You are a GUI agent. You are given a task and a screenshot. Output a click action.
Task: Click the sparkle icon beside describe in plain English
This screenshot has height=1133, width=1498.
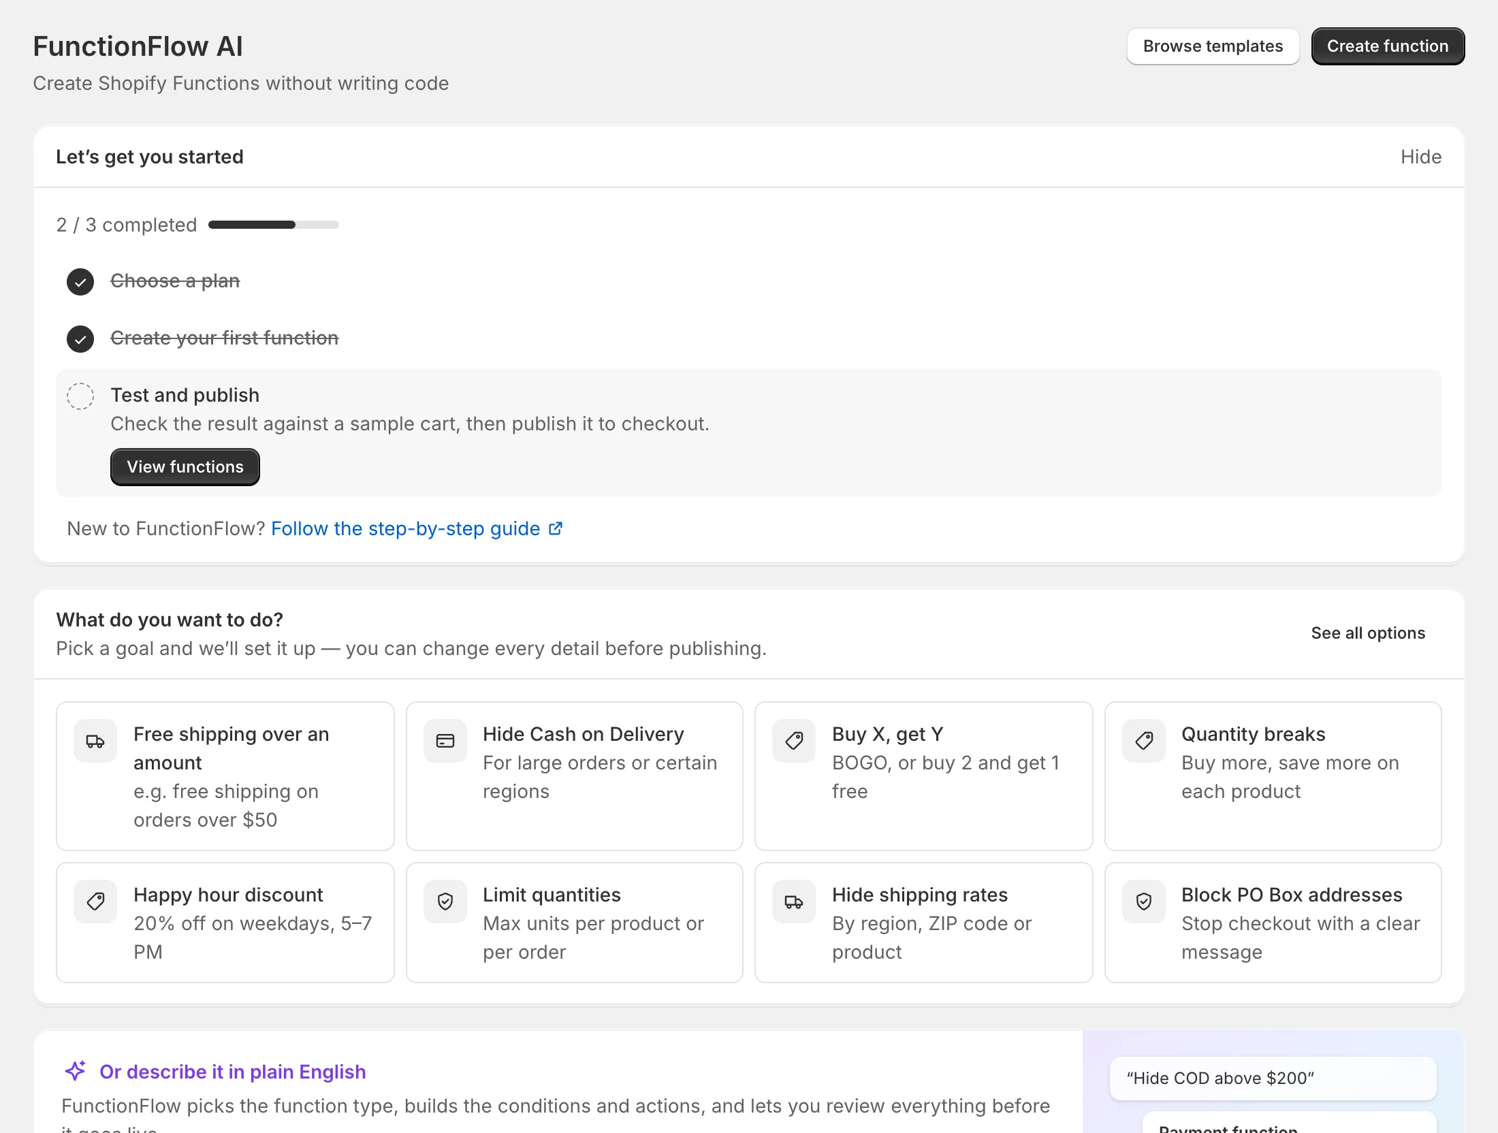pos(76,1071)
